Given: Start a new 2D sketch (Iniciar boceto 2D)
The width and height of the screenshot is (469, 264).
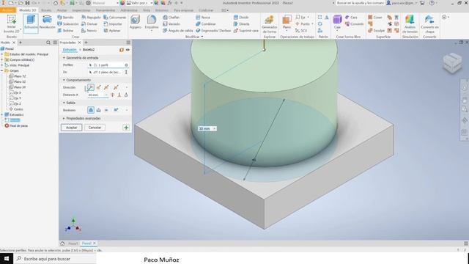Looking at the screenshot, I should pyautogui.click(x=12, y=23).
